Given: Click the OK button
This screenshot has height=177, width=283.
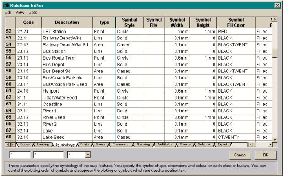Looking at the screenshot, I should tap(266, 155).
